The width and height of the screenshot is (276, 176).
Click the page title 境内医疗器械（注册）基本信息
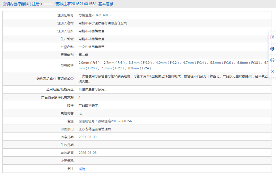coord(60,4)
